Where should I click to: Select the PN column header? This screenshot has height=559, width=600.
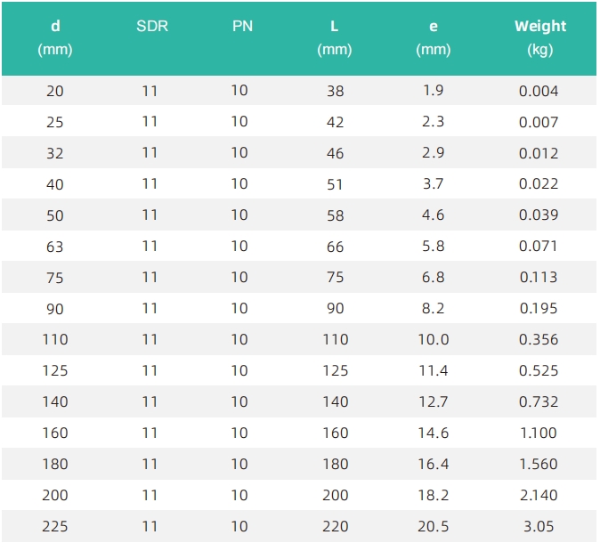coord(242,26)
